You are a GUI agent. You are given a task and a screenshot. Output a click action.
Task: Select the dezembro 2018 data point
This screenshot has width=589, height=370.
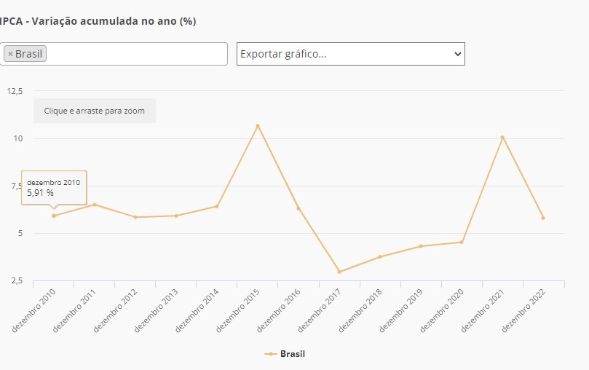click(380, 256)
